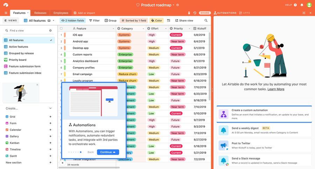Click Sorted by 1 field
This screenshot has height=169, width=315.
134,21
